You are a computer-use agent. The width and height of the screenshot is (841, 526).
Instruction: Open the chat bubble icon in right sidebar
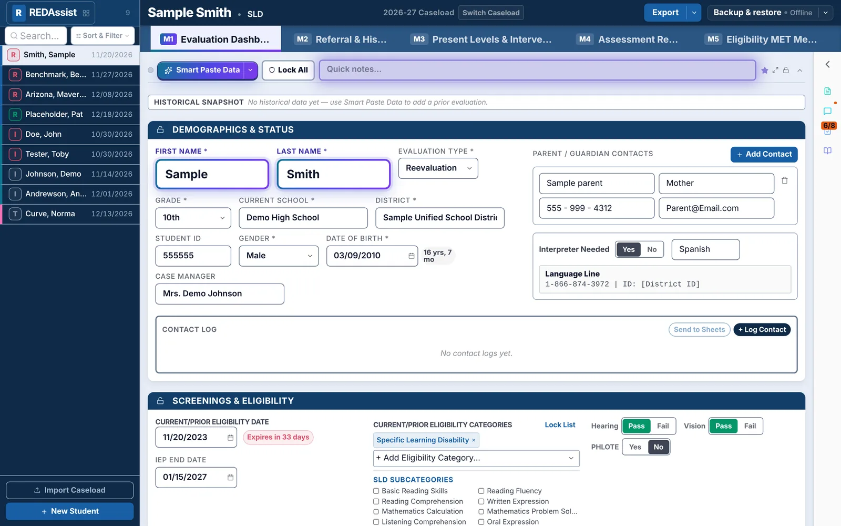click(x=827, y=111)
